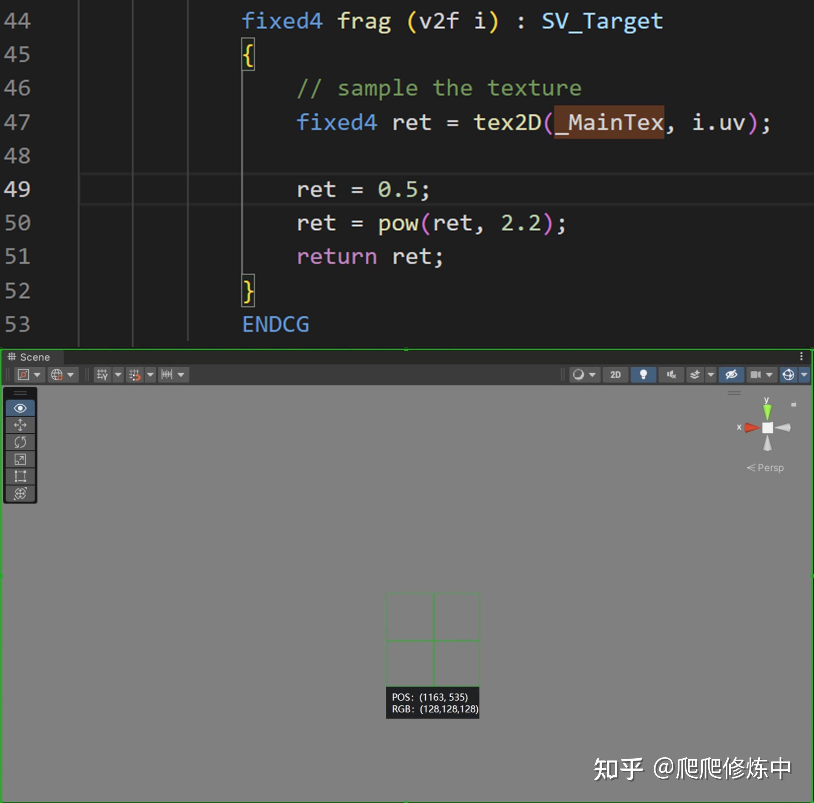This screenshot has width=814, height=803.
Task: Click the SV_Target semantic in code
Action: 602,21
